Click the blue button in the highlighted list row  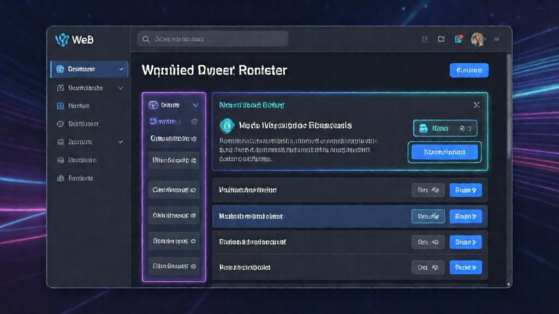pos(465,216)
